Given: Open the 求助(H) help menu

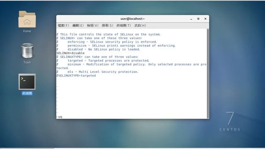Looking at the screenshot, I should (140, 26).
